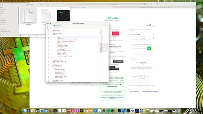Show Safari tab overview

point(157,4)
